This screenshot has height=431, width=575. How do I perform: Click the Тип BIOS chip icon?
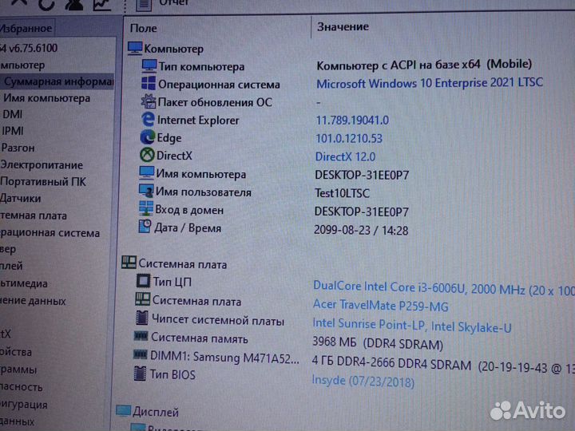coord(140,374)
